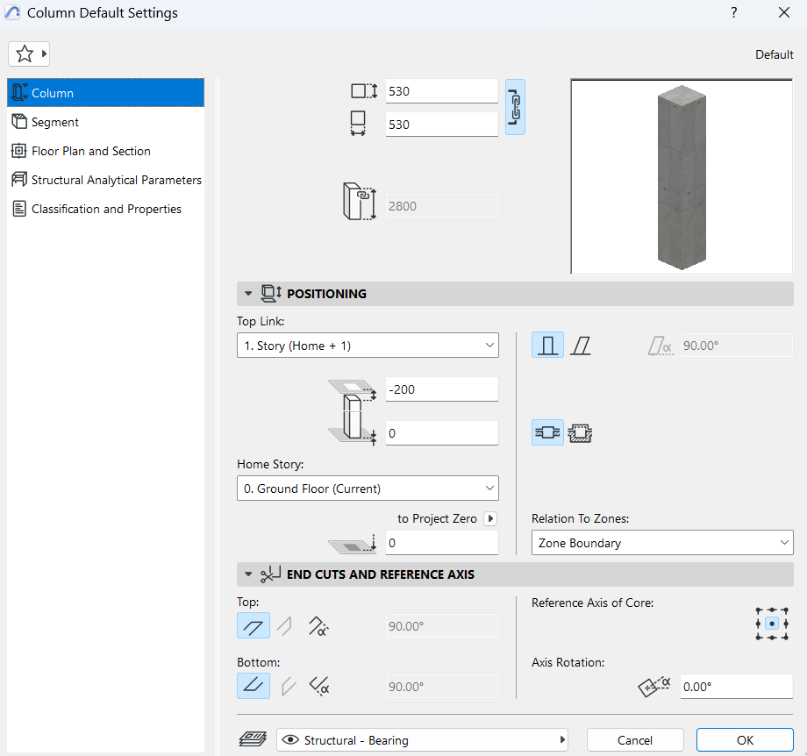Viewport: 807px width, 756px height.
Task: Open the help question mark button
Action: [x=734, y=12]
